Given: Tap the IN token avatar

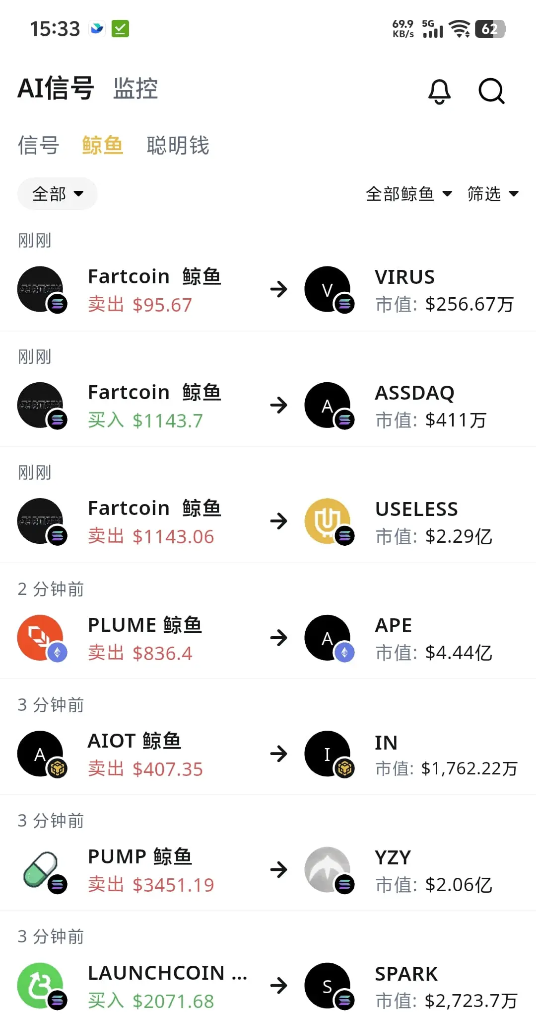Looking at the screenshot, I should (328, 754).
